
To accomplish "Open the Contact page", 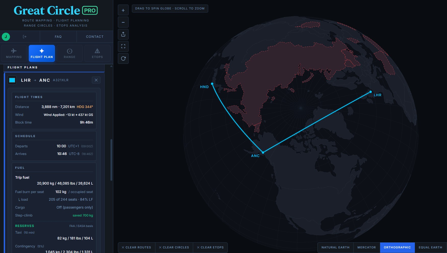I will click(95, 37).
